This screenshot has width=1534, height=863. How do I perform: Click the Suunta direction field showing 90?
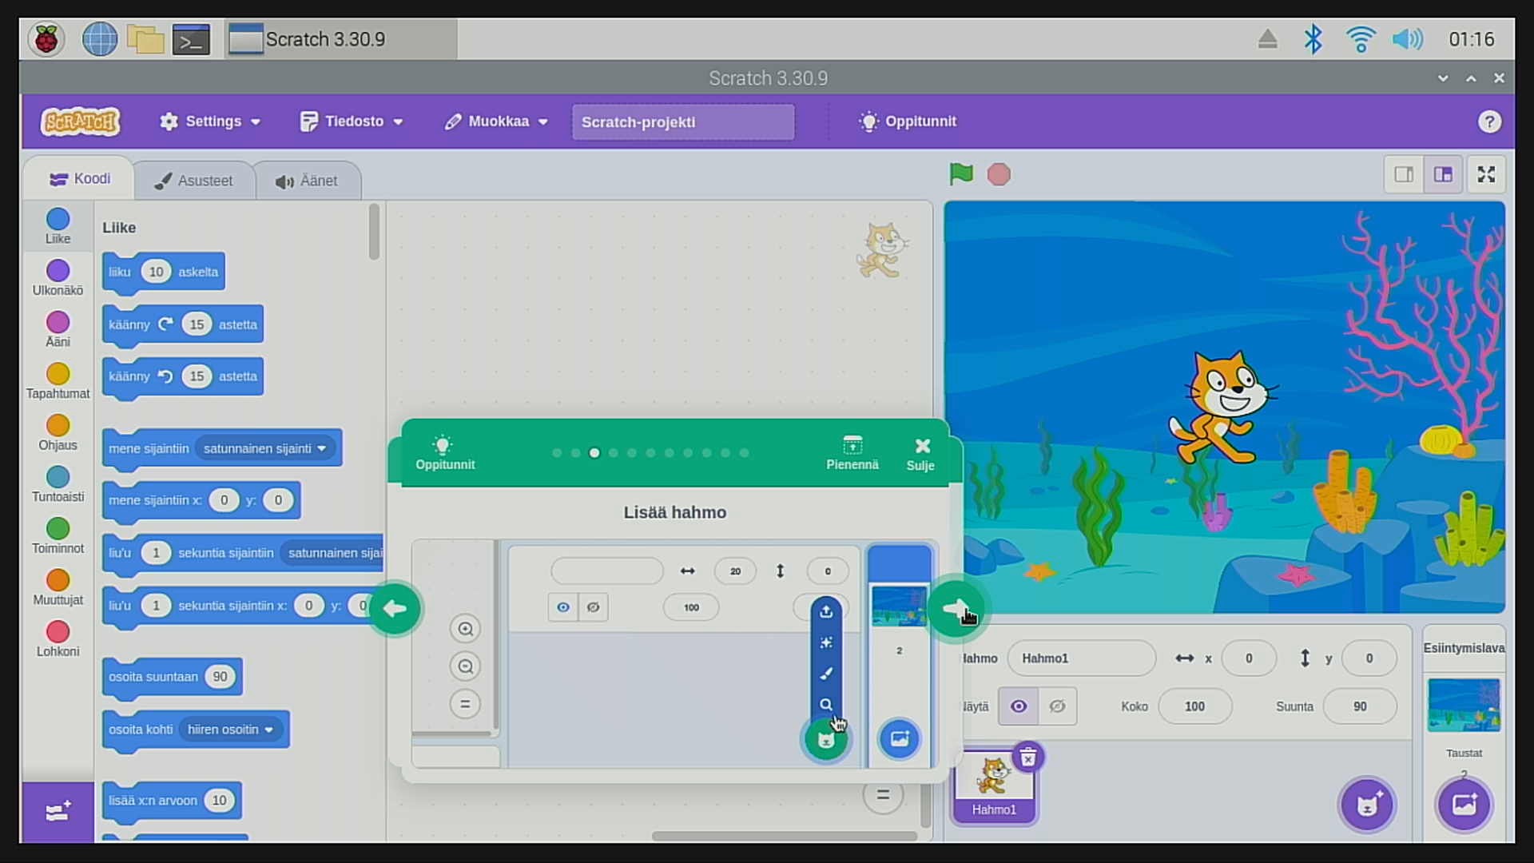(x=1359, y=706)
